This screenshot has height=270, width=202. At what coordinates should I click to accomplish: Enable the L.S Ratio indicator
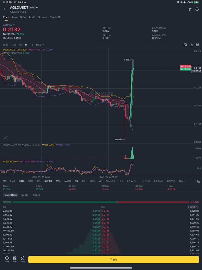click(158, 181)
